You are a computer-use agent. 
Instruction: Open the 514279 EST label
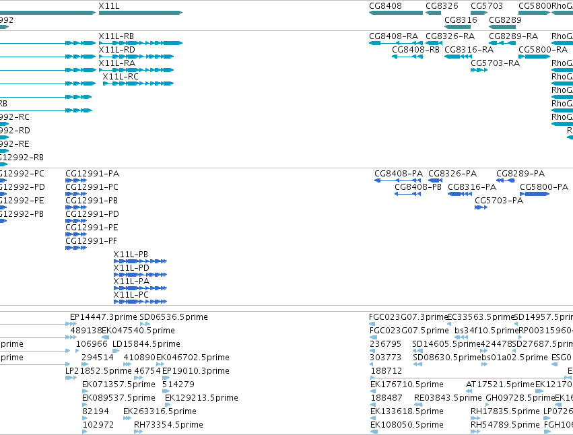(x=178, y=385)
